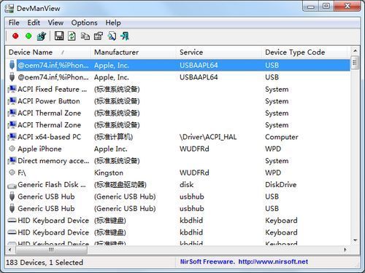Click the Save Selected Items floppy icon
The image size is (365, 273).
(59, 36)
